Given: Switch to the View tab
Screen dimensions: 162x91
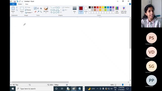Looking at the screenshot, I should click(27, 4).
